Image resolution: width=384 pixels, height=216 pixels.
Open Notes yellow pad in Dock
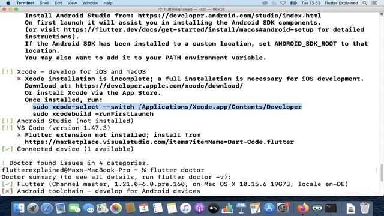pyautogui.click(x=172, y=208)
